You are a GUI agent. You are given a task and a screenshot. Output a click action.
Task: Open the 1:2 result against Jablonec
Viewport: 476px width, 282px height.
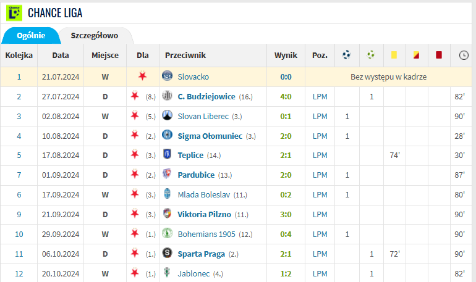click(x=286, y=273)
